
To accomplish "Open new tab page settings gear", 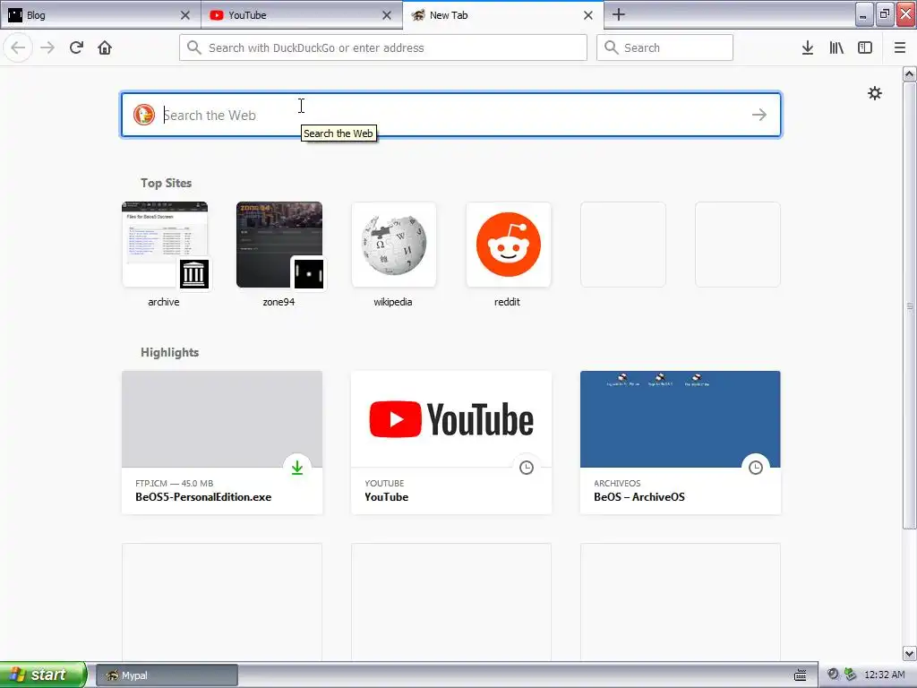I will tap(874, 93).
